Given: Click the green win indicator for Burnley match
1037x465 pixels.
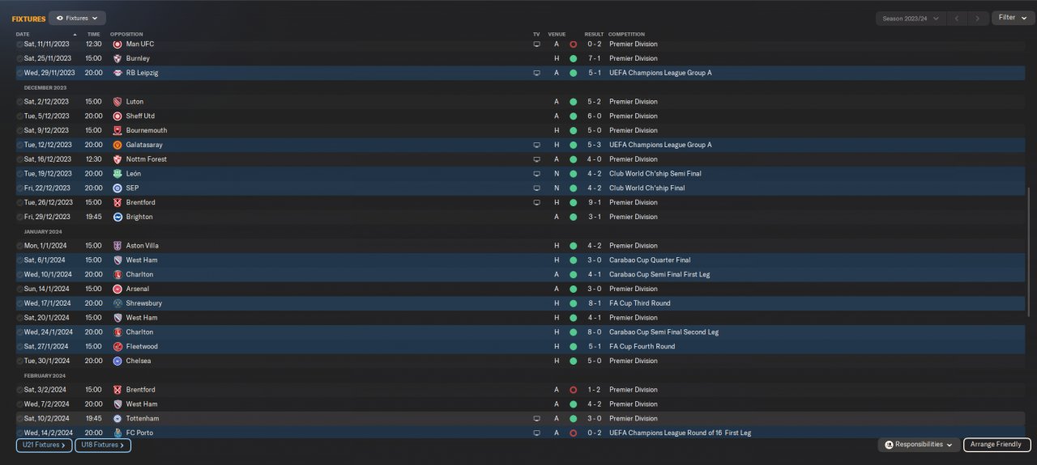Looking at the screenshot, I should (x=573, y=59).
